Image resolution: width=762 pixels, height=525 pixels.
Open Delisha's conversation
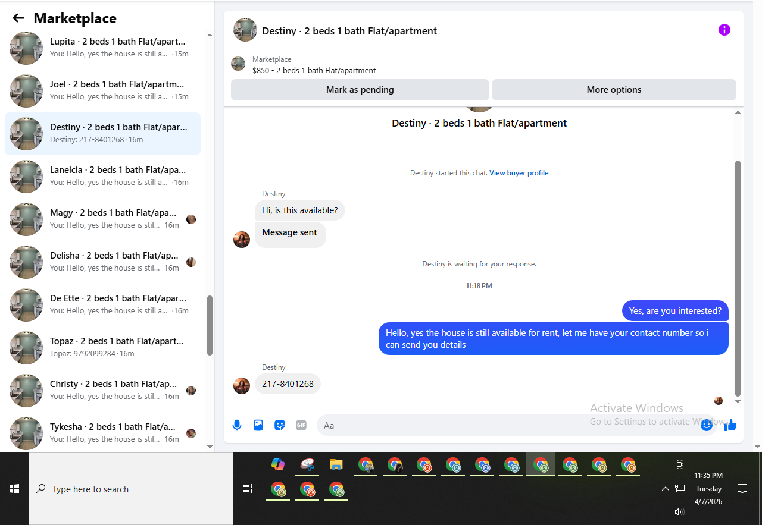click(102, 262)
